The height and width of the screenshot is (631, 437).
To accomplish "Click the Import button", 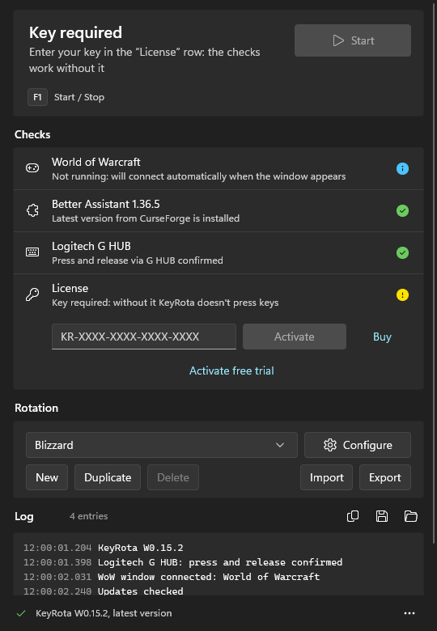I will (326, 477).
